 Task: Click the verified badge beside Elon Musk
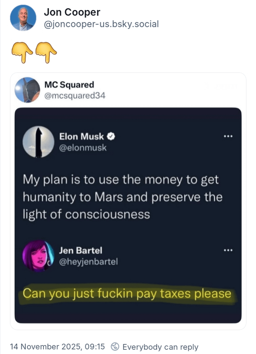111,136
